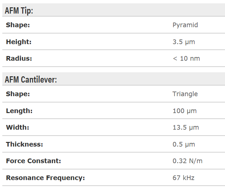Screen dimensions: 225x190
Task: Click the Height label
Action: (x=19, y=42)
